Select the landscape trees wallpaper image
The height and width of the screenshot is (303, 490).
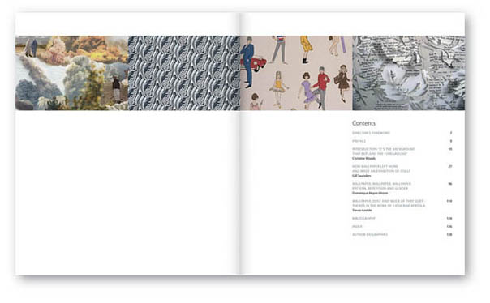tap(72, 73)
